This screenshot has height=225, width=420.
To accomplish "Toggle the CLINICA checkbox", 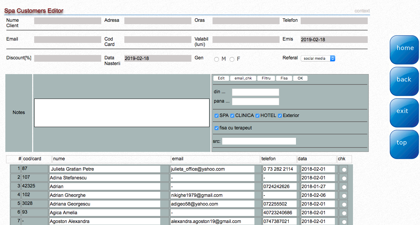I will [232, 116].
